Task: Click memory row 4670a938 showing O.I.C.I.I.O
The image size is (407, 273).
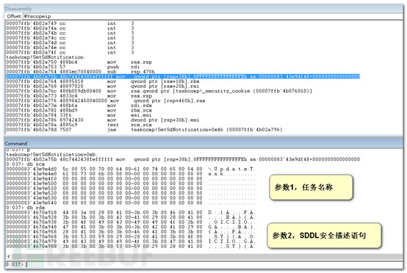Action: click(131, 222)
